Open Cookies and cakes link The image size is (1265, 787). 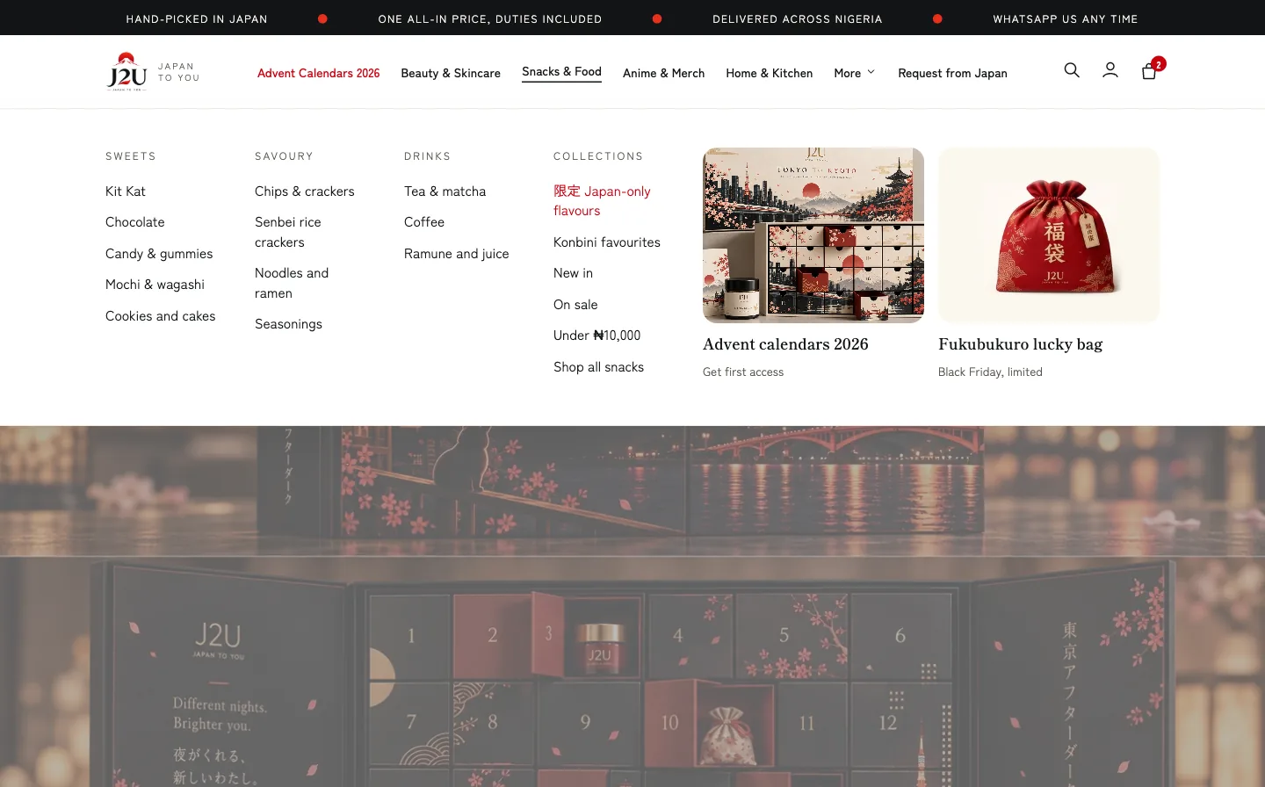tap(160, 316)
